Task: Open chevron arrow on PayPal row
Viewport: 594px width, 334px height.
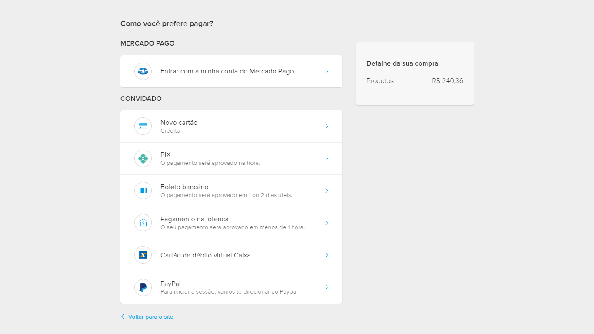Action: click(x=327, y=287)
